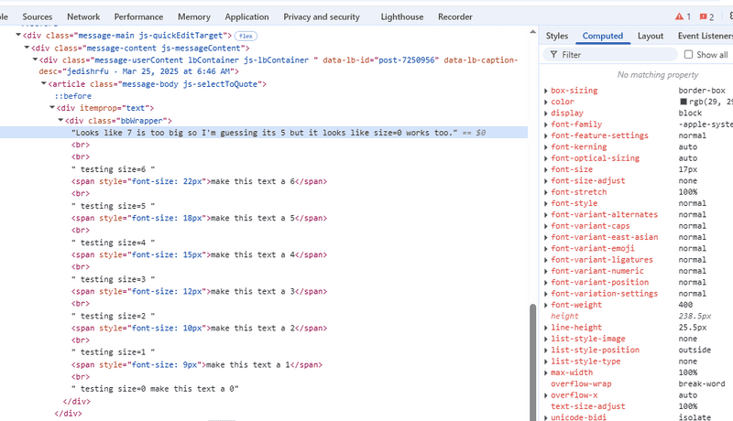Switch to the Styles pane

tap(557, 36)
